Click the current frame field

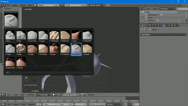(80, 104)
